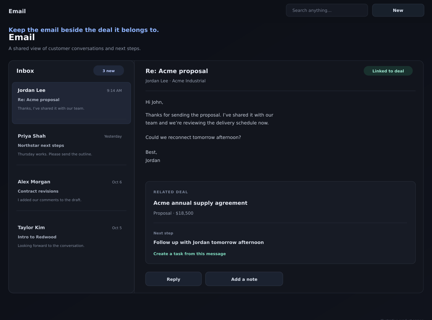Click the New button
This screenshot has height=320, width=432.
(398, 10)
